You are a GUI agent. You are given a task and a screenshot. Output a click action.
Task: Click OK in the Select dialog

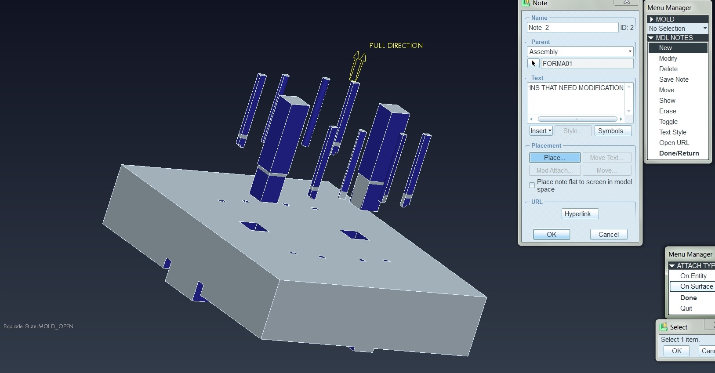[x=677, y=351]
